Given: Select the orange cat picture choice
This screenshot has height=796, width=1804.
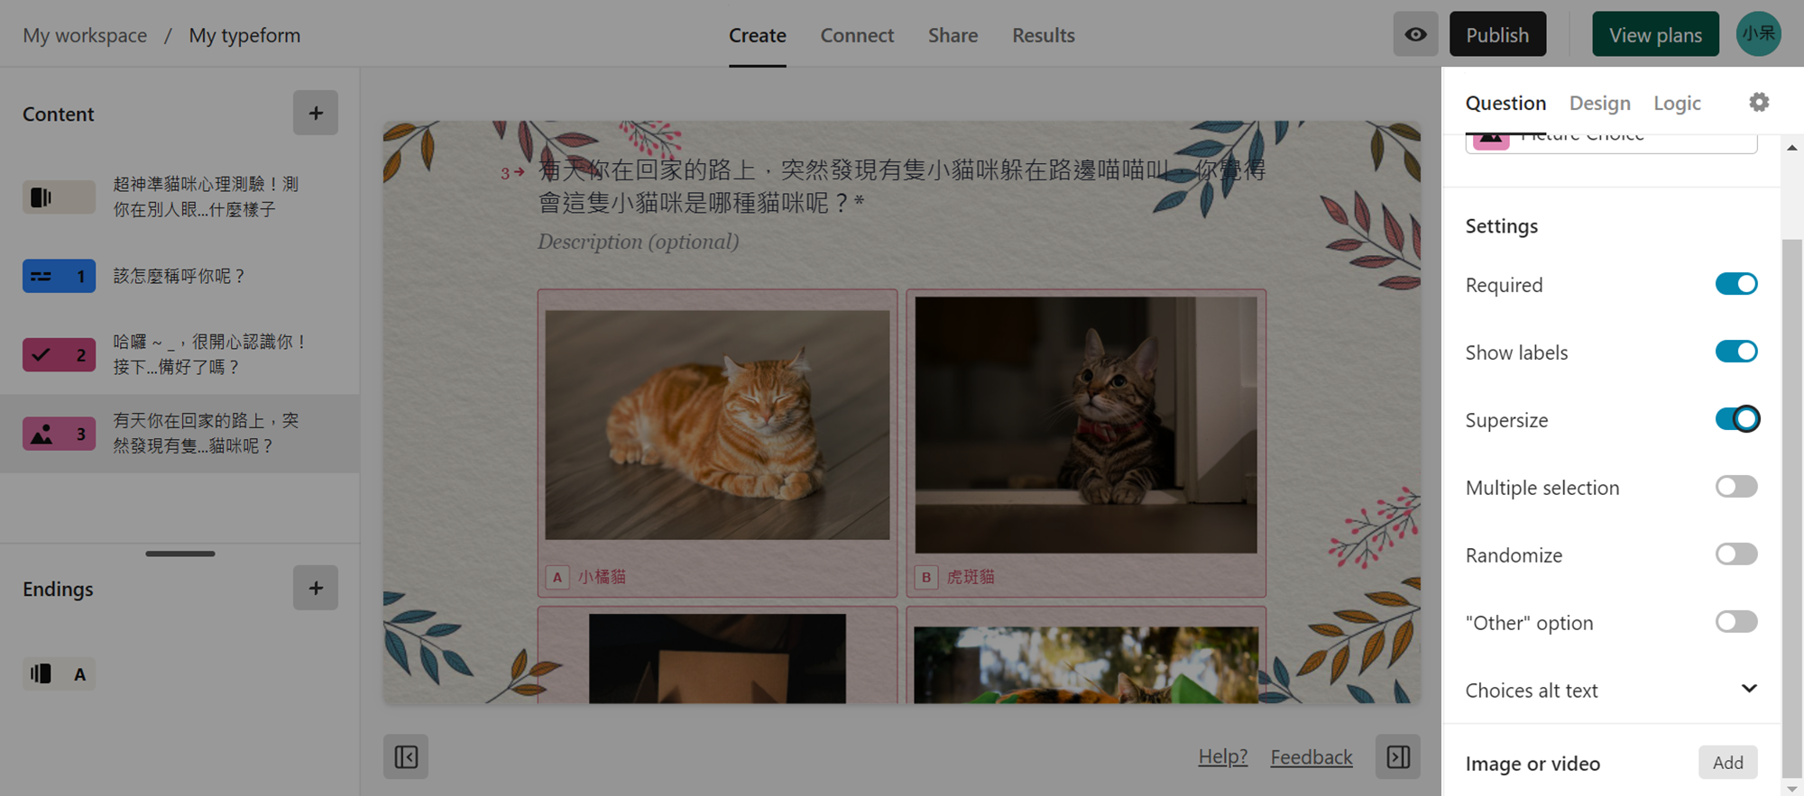Looking at the screenshot, I should (717, 443).
